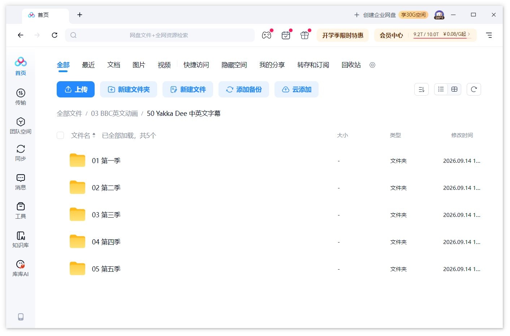The width and height of the screenshot is (510, 336).
Task: Switch to the 文档 tab
Action: 114,65
